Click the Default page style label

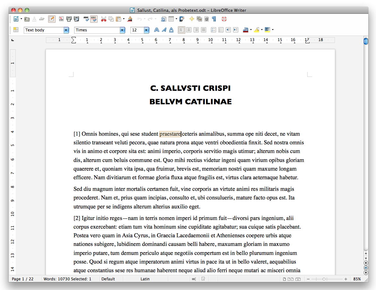[108, 279]
